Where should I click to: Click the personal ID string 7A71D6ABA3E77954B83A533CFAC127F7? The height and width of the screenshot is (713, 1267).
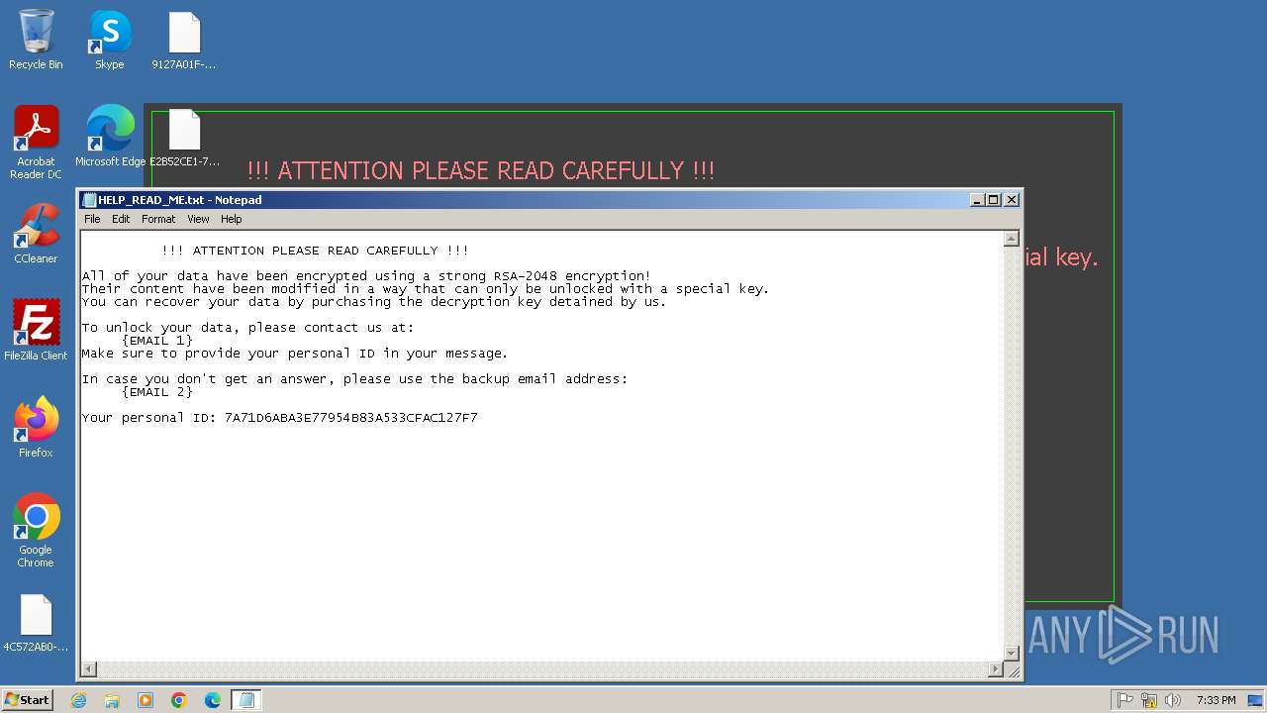[x=351, y=418]
